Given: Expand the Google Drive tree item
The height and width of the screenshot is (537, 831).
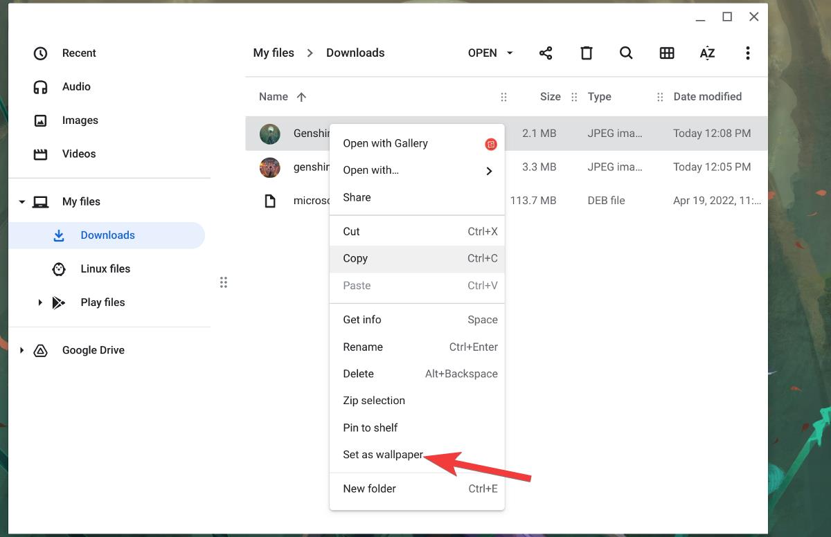Looking at the screenshot, I should (21, 350).
